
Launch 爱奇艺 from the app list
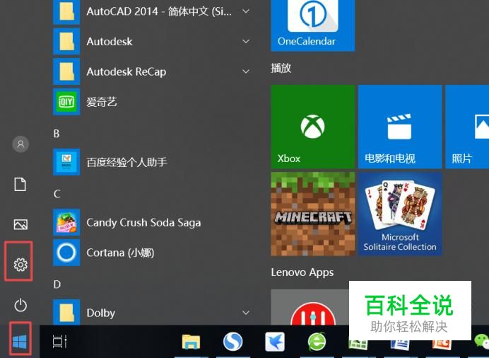[153, 102]
